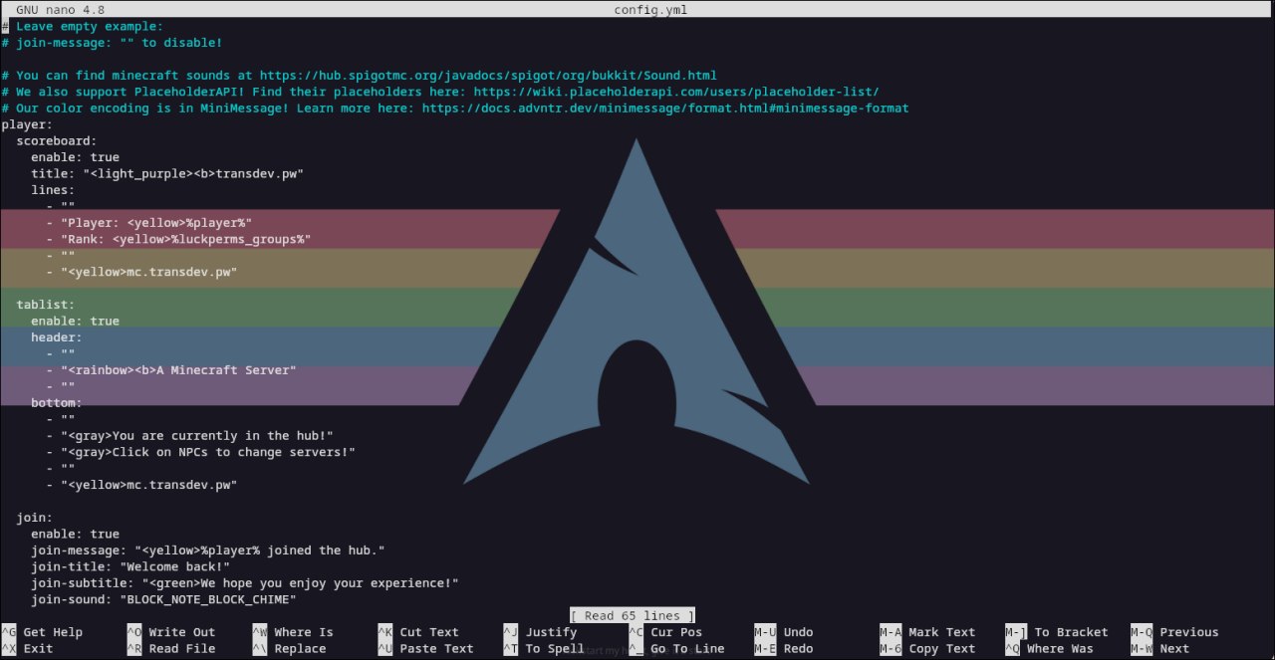Viewport: 1275px width, 660px height.
Task: Click the join enable: true value
Action: (104, 535)
